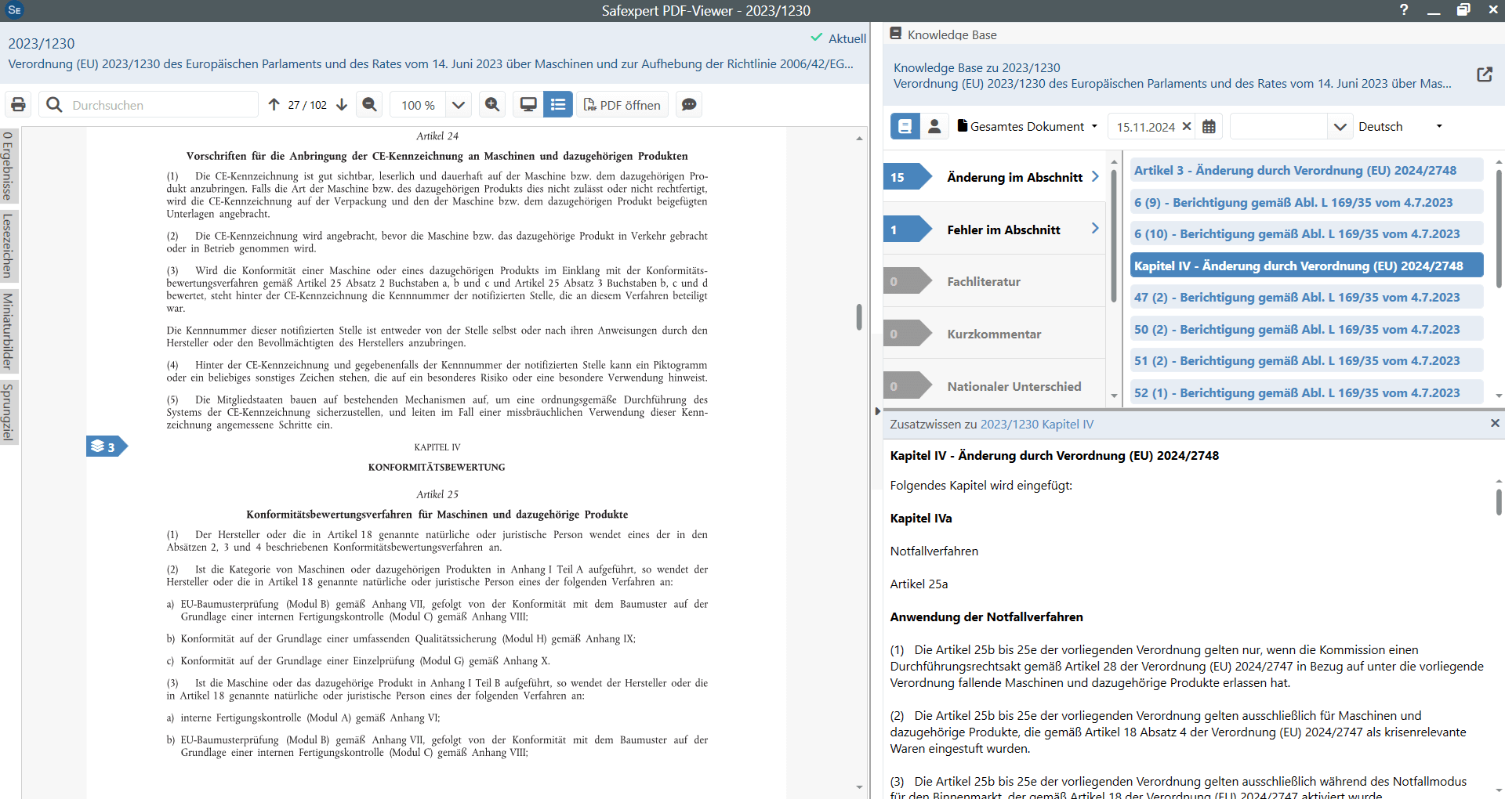This screenshot has height=799, width=1505.
Task: Expand the Gesamtes Dokument dropdown
Action: [1027, 127]
